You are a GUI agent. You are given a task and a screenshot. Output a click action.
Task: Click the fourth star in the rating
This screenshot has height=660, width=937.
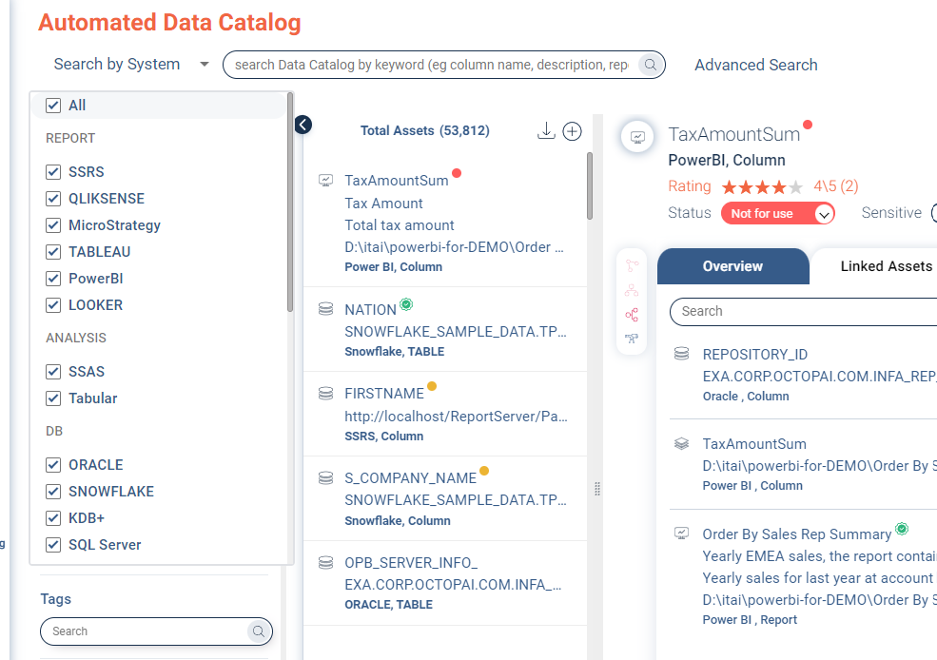pos(778,186)
